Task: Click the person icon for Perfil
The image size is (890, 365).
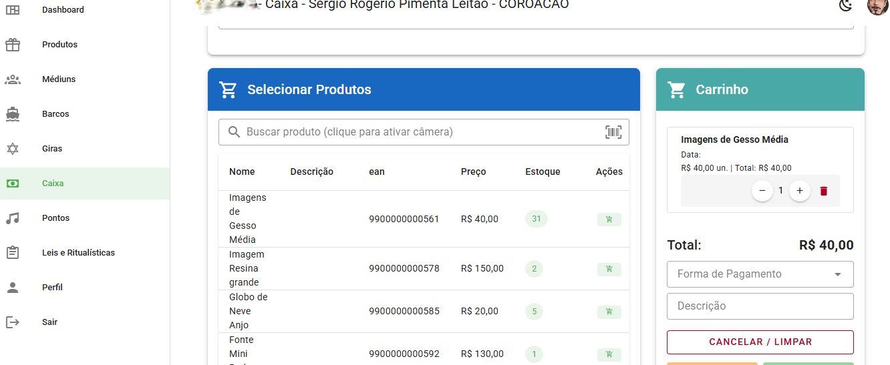Action: pyautogui.click(x=13, y=288)
